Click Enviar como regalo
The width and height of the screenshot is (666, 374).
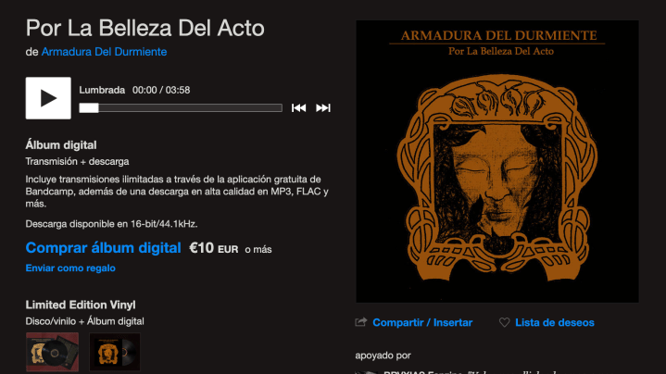tap(70, 268)
